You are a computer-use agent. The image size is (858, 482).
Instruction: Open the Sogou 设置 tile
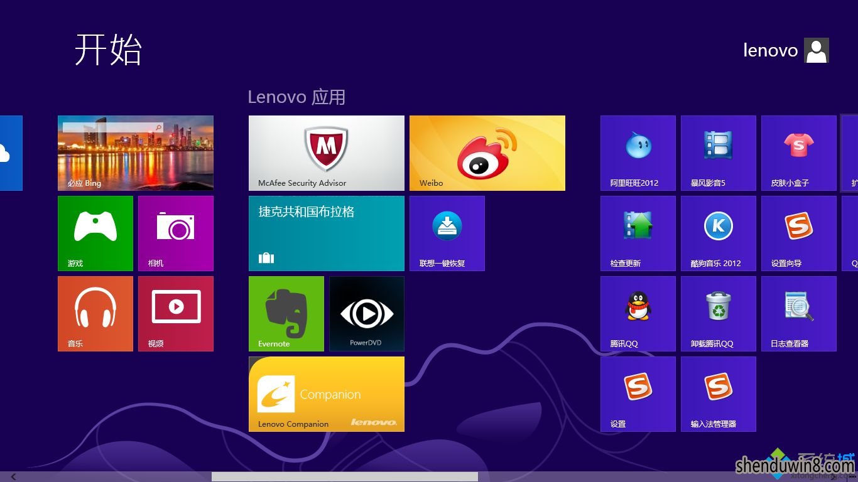click(638, 394)
